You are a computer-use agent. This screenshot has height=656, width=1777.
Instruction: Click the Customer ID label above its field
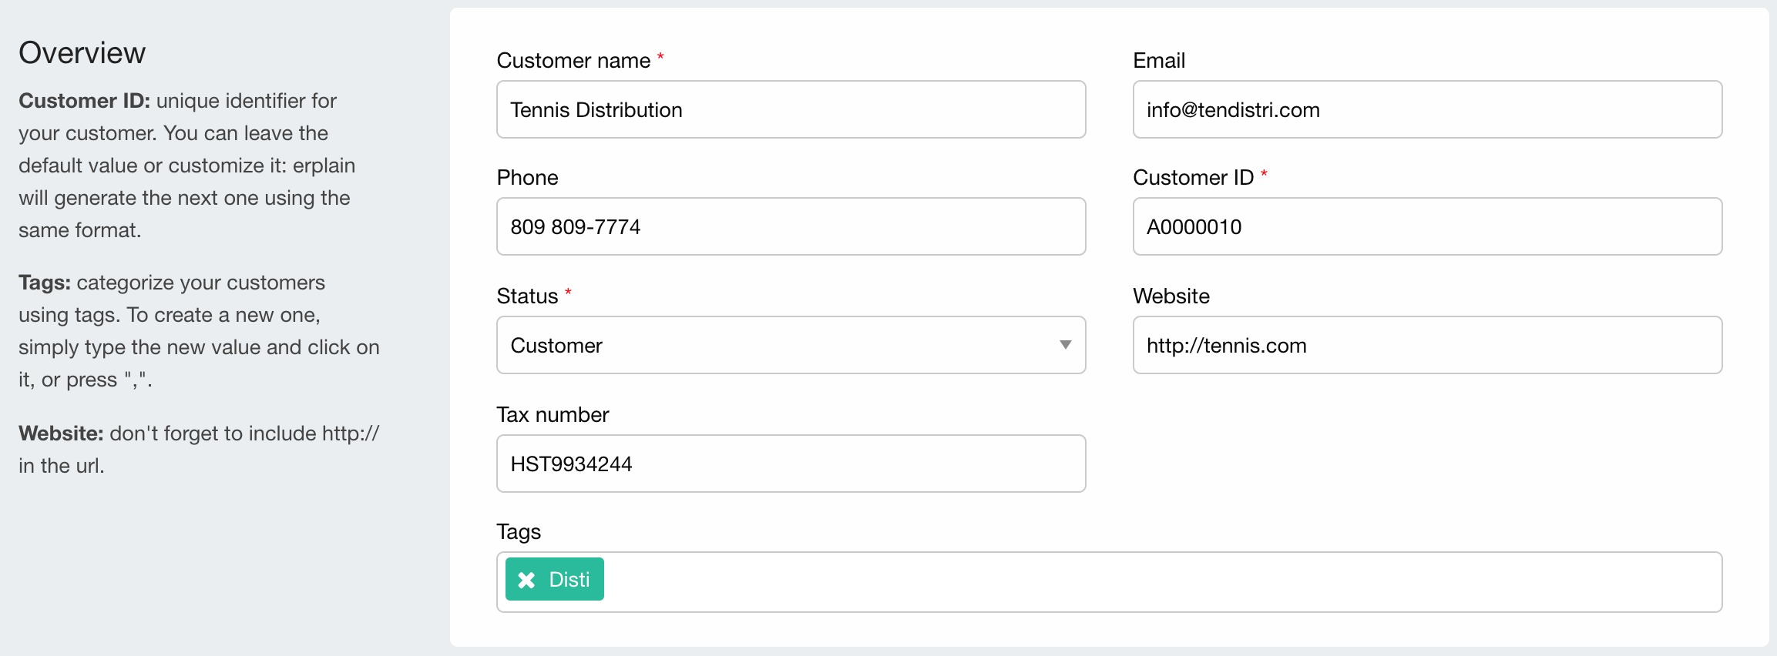pos(1193,177)
